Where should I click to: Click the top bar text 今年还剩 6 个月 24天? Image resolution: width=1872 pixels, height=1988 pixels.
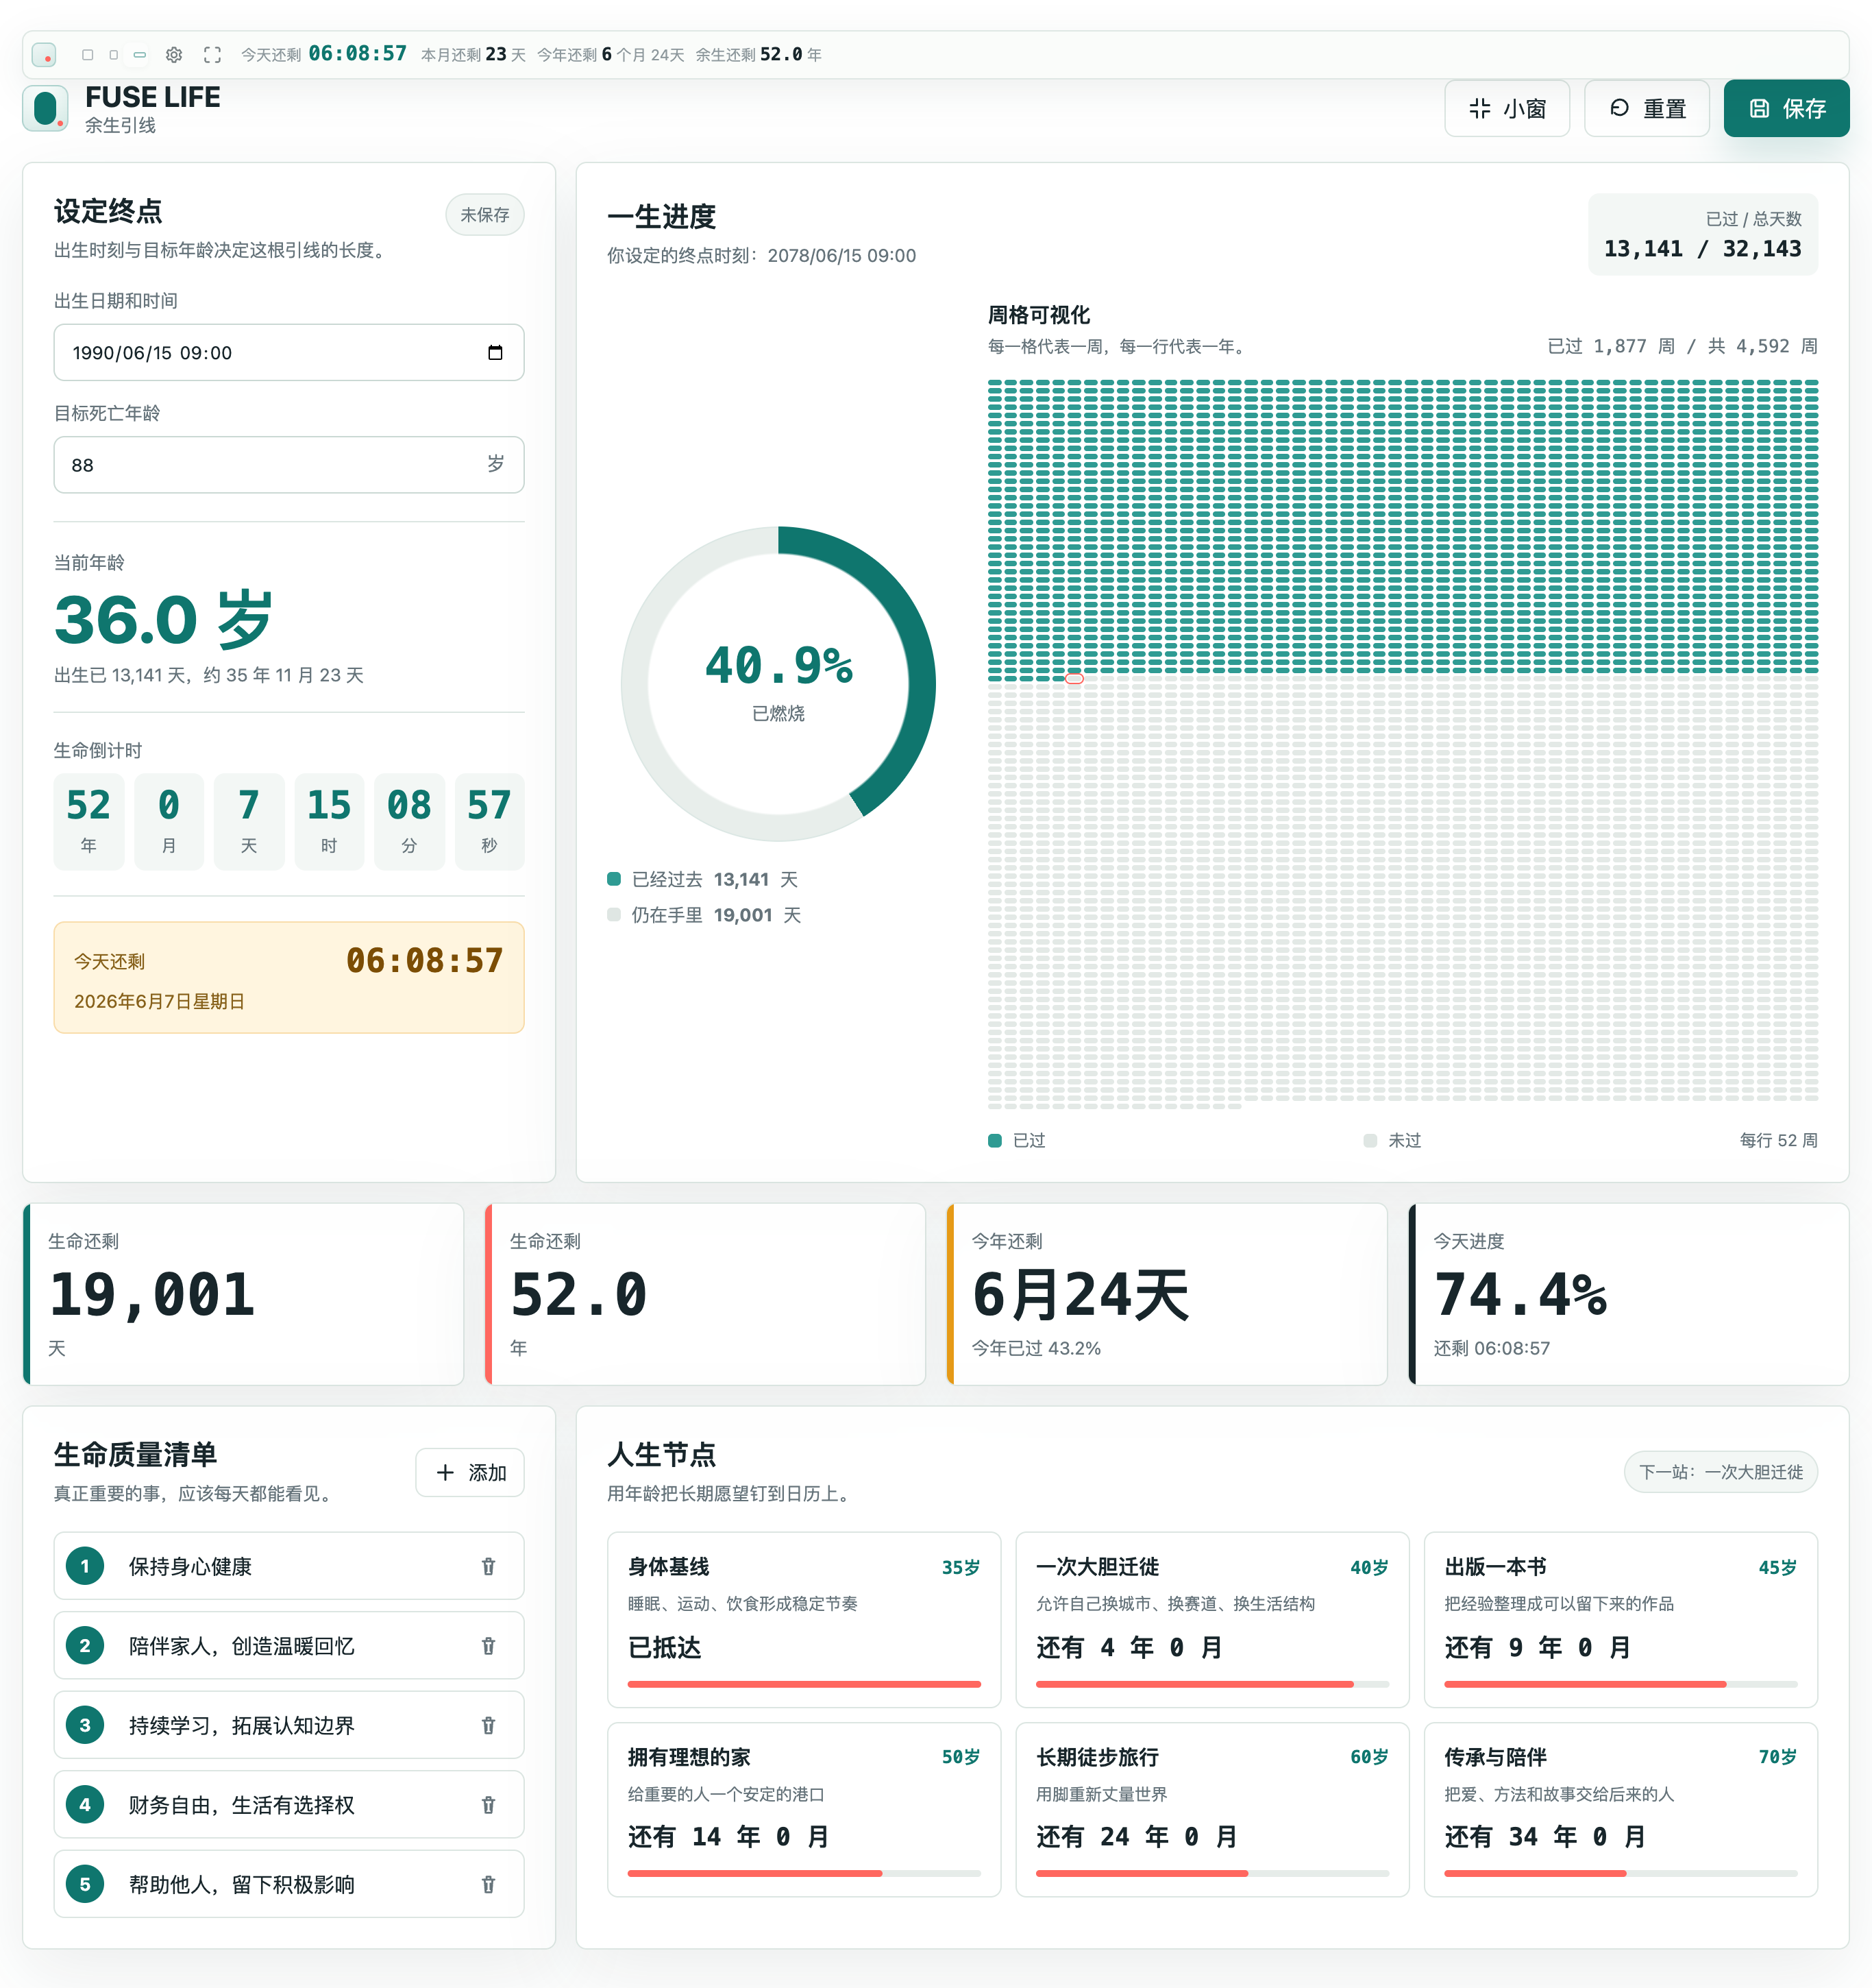(611, 55)
